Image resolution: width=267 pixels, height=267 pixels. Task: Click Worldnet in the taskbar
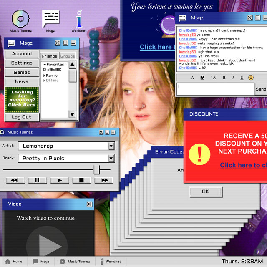111,262
